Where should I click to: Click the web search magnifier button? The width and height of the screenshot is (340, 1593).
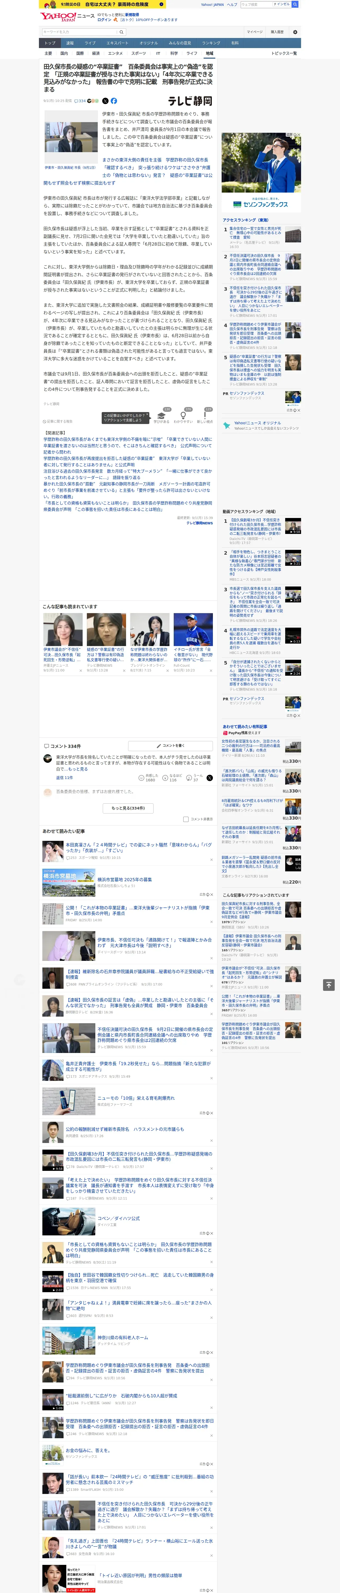pyautogui.click(x=295, y=4)
